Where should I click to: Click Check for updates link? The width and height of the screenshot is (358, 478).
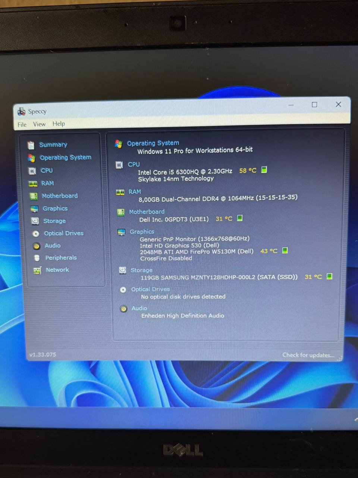(308, 355)
